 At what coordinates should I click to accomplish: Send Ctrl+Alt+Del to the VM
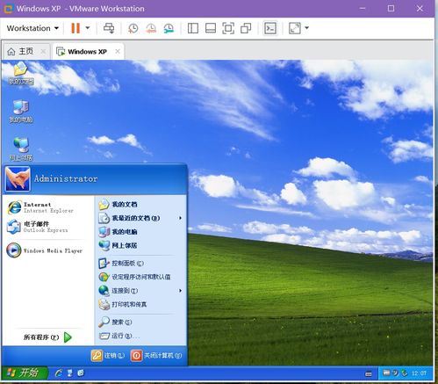pos(109,28)
